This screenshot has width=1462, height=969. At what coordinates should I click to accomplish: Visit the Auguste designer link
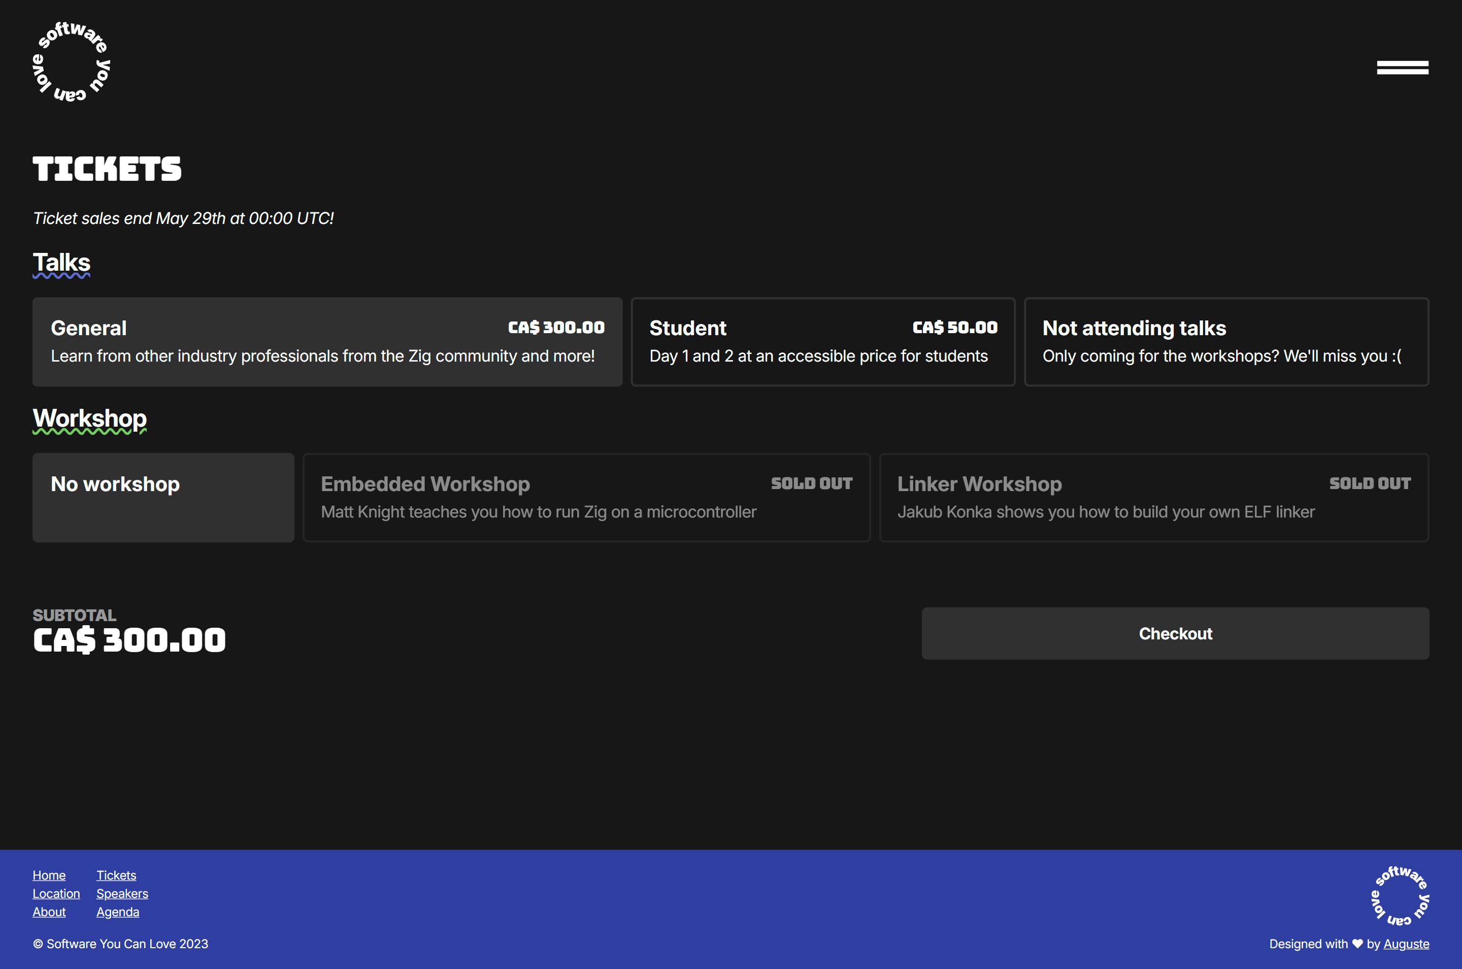click(x=1406, y=944)
